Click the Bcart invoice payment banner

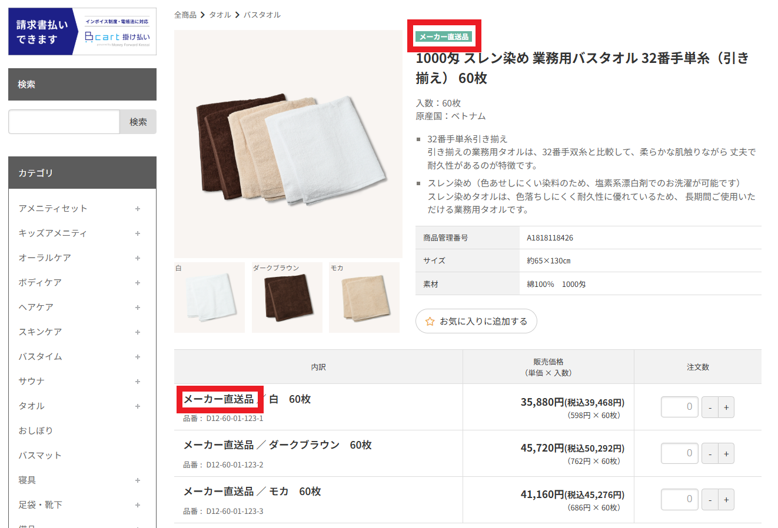point(82,32)
